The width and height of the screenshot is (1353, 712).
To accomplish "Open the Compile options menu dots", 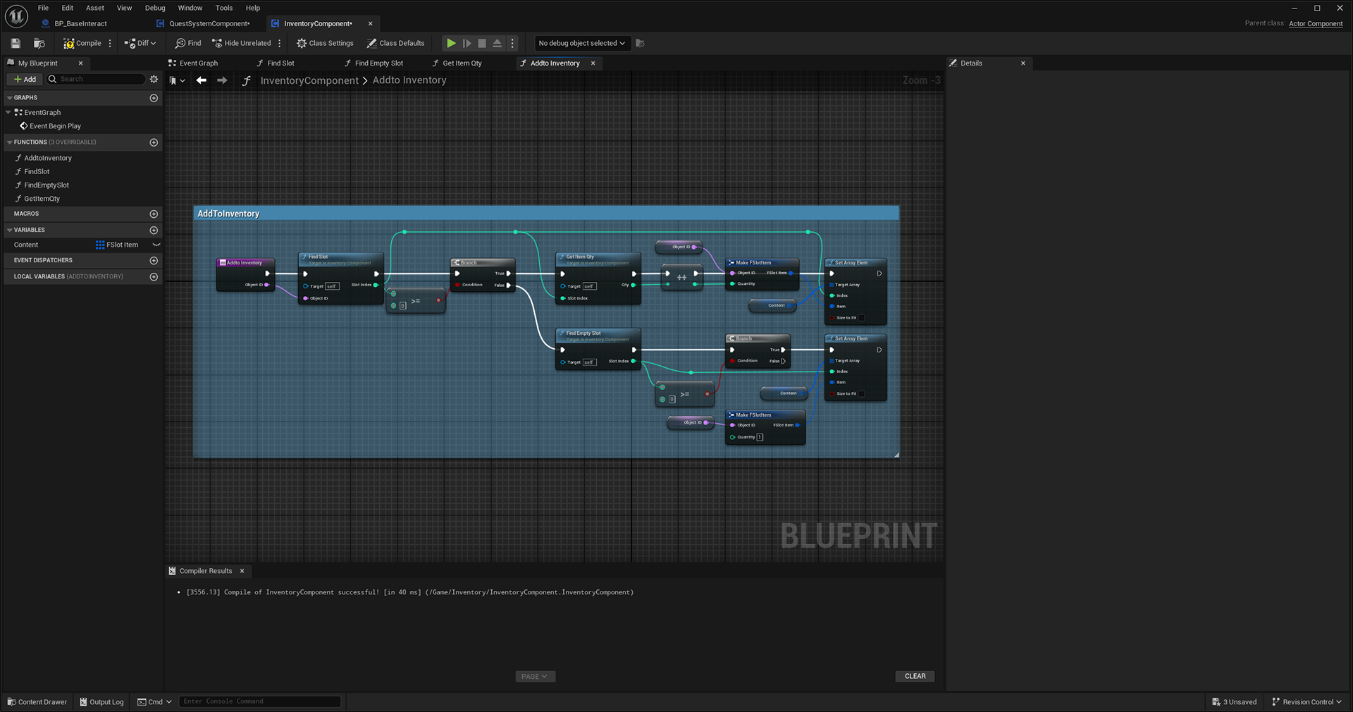I will [110, 43].
